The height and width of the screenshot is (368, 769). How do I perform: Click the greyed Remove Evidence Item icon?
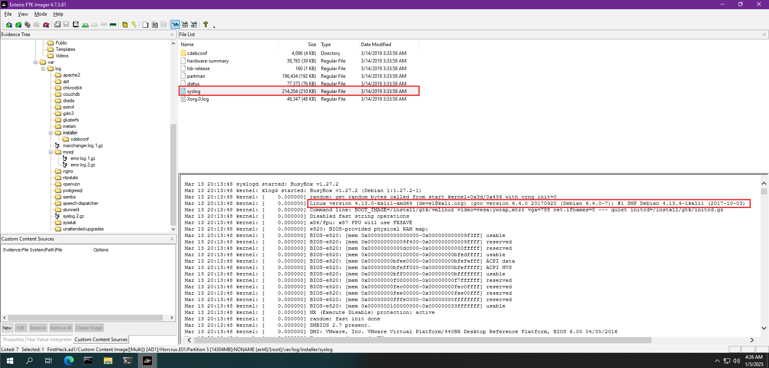point(36,25)
